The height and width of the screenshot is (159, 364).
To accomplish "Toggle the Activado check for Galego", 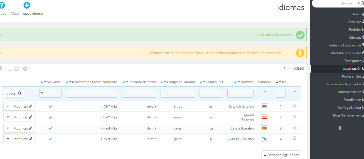I will pyautogui.click(x=50, y=139).
